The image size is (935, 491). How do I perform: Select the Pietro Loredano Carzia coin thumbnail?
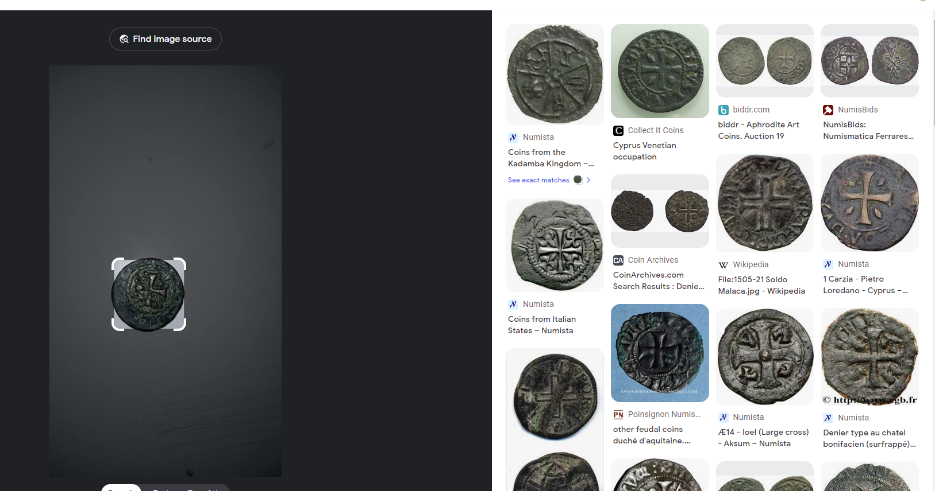[x=869, y=203]
